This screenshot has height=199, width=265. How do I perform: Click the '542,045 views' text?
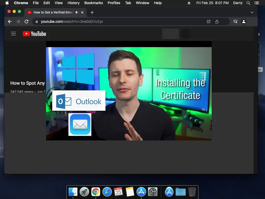(x=22, y=91)
